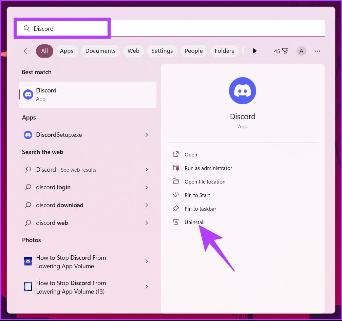
Task: Expand first 'Lowering App Volume' photo chevron
Action: [x=147, y=261]
